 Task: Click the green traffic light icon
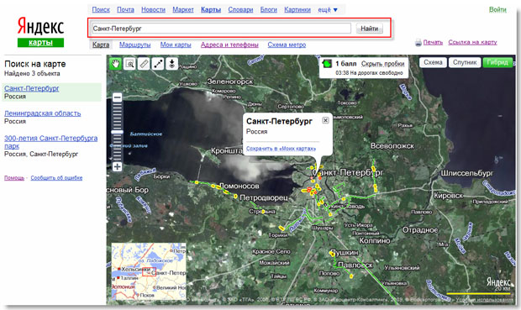[327, 63]
